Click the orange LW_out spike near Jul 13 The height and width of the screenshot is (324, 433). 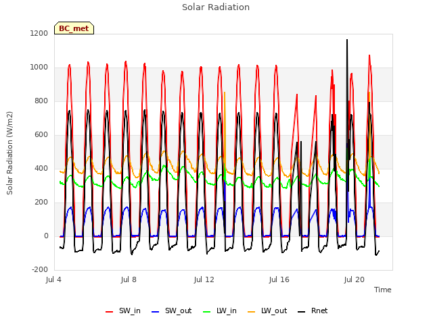coord(225,124)
